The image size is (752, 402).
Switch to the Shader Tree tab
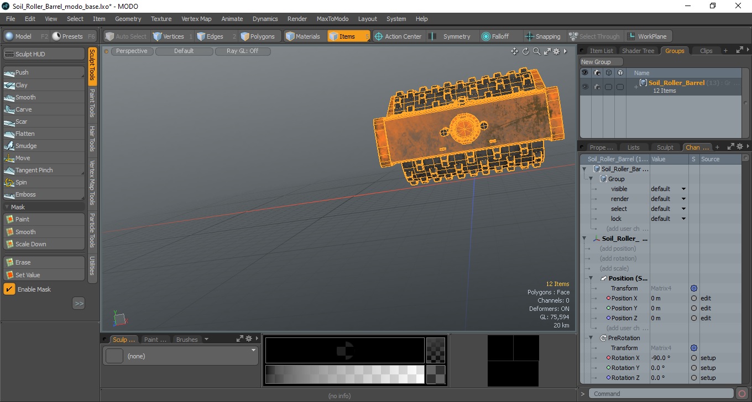point(638,51)
